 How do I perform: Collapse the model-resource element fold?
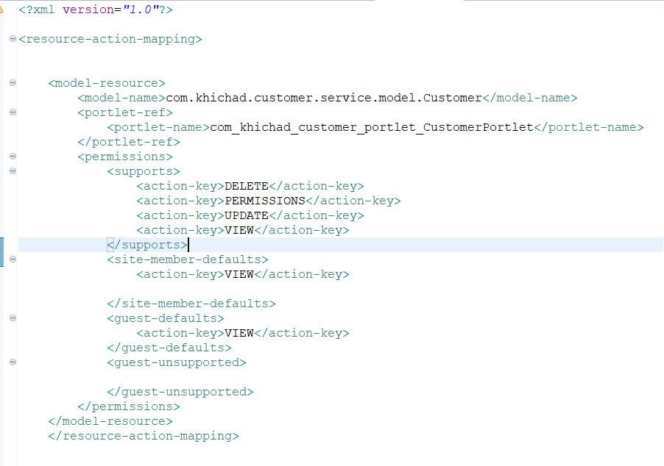coord(13,83)
